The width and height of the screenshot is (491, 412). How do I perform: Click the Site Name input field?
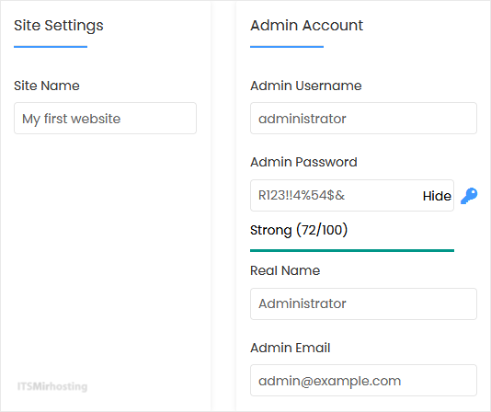click(105, 119)
